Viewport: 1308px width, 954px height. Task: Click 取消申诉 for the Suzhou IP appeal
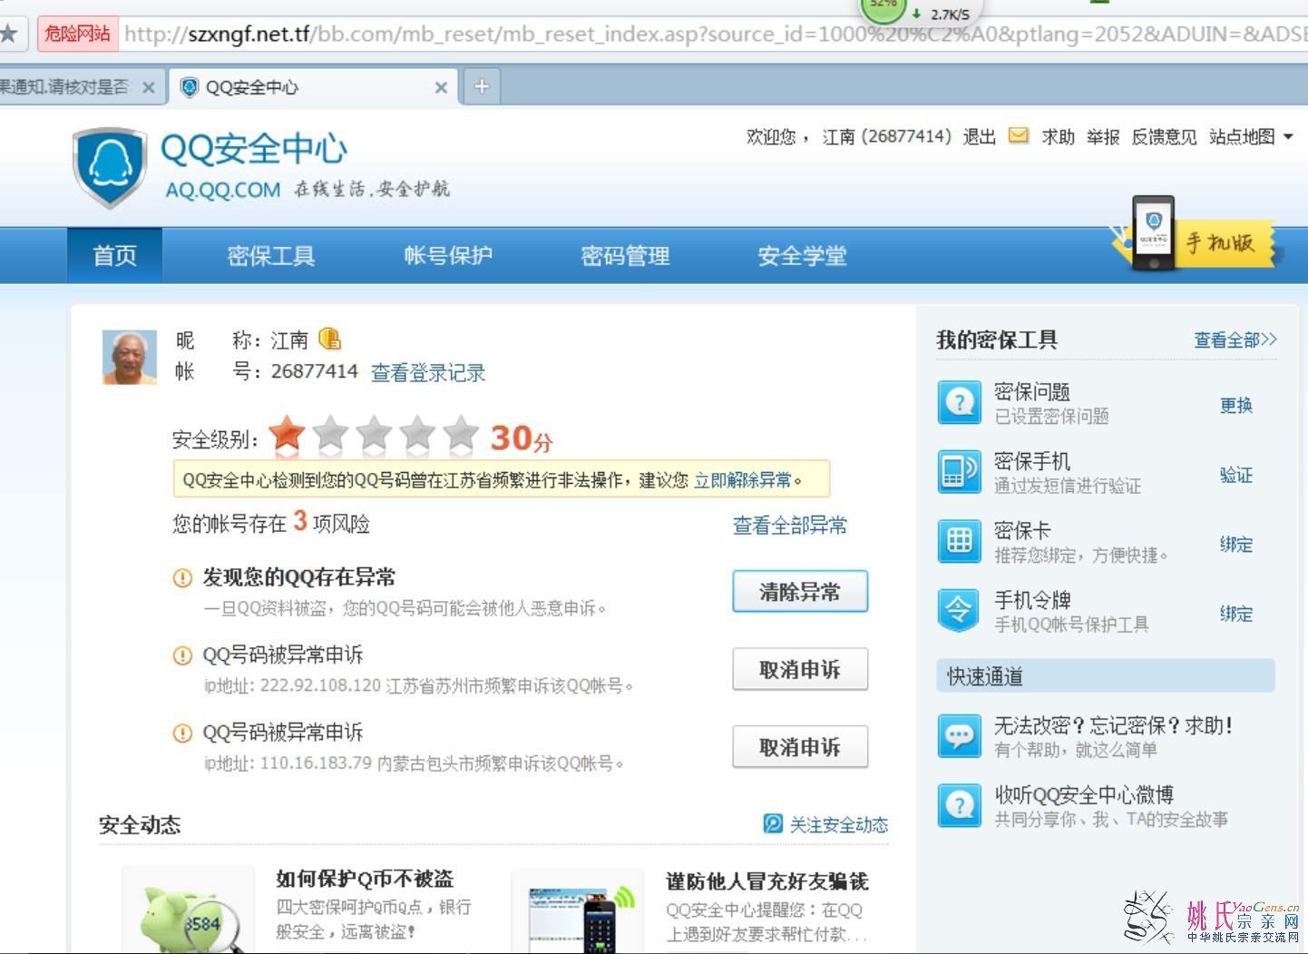click(x=799, y=670)
